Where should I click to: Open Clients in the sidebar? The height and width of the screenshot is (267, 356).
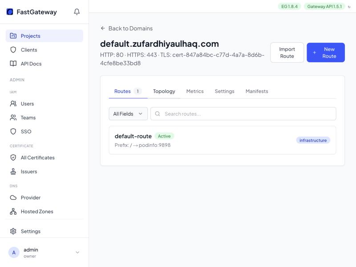coord(44,50)
